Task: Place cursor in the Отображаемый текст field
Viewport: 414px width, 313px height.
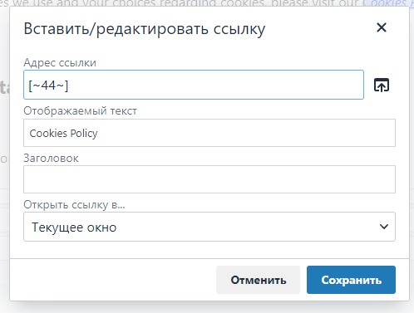Action: (209, 133)
